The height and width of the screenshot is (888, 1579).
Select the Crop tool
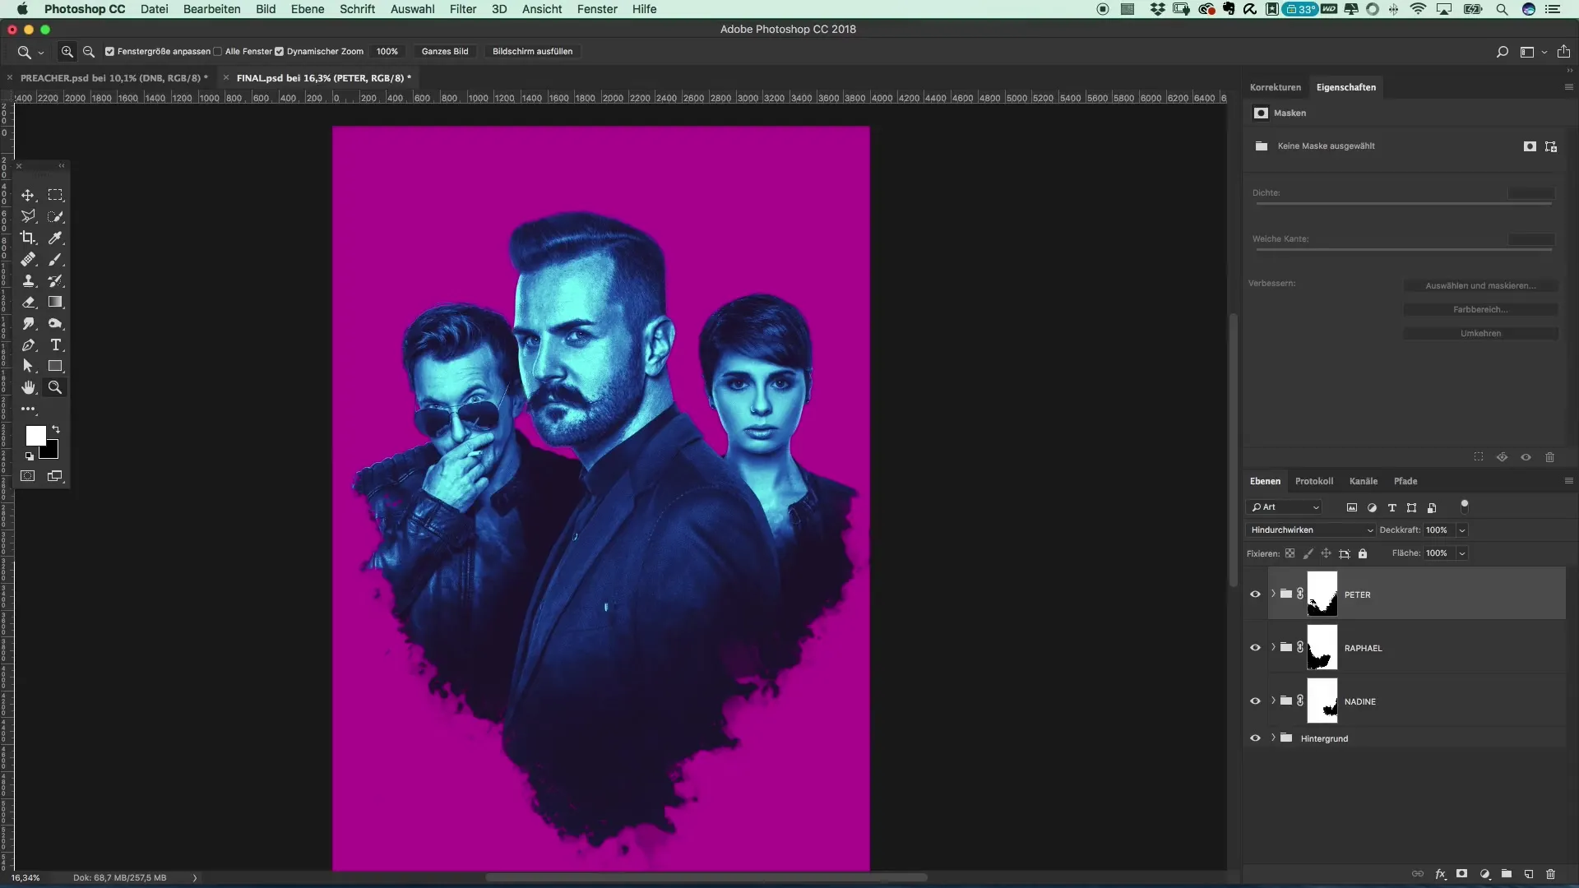click(x=28, y=238)
